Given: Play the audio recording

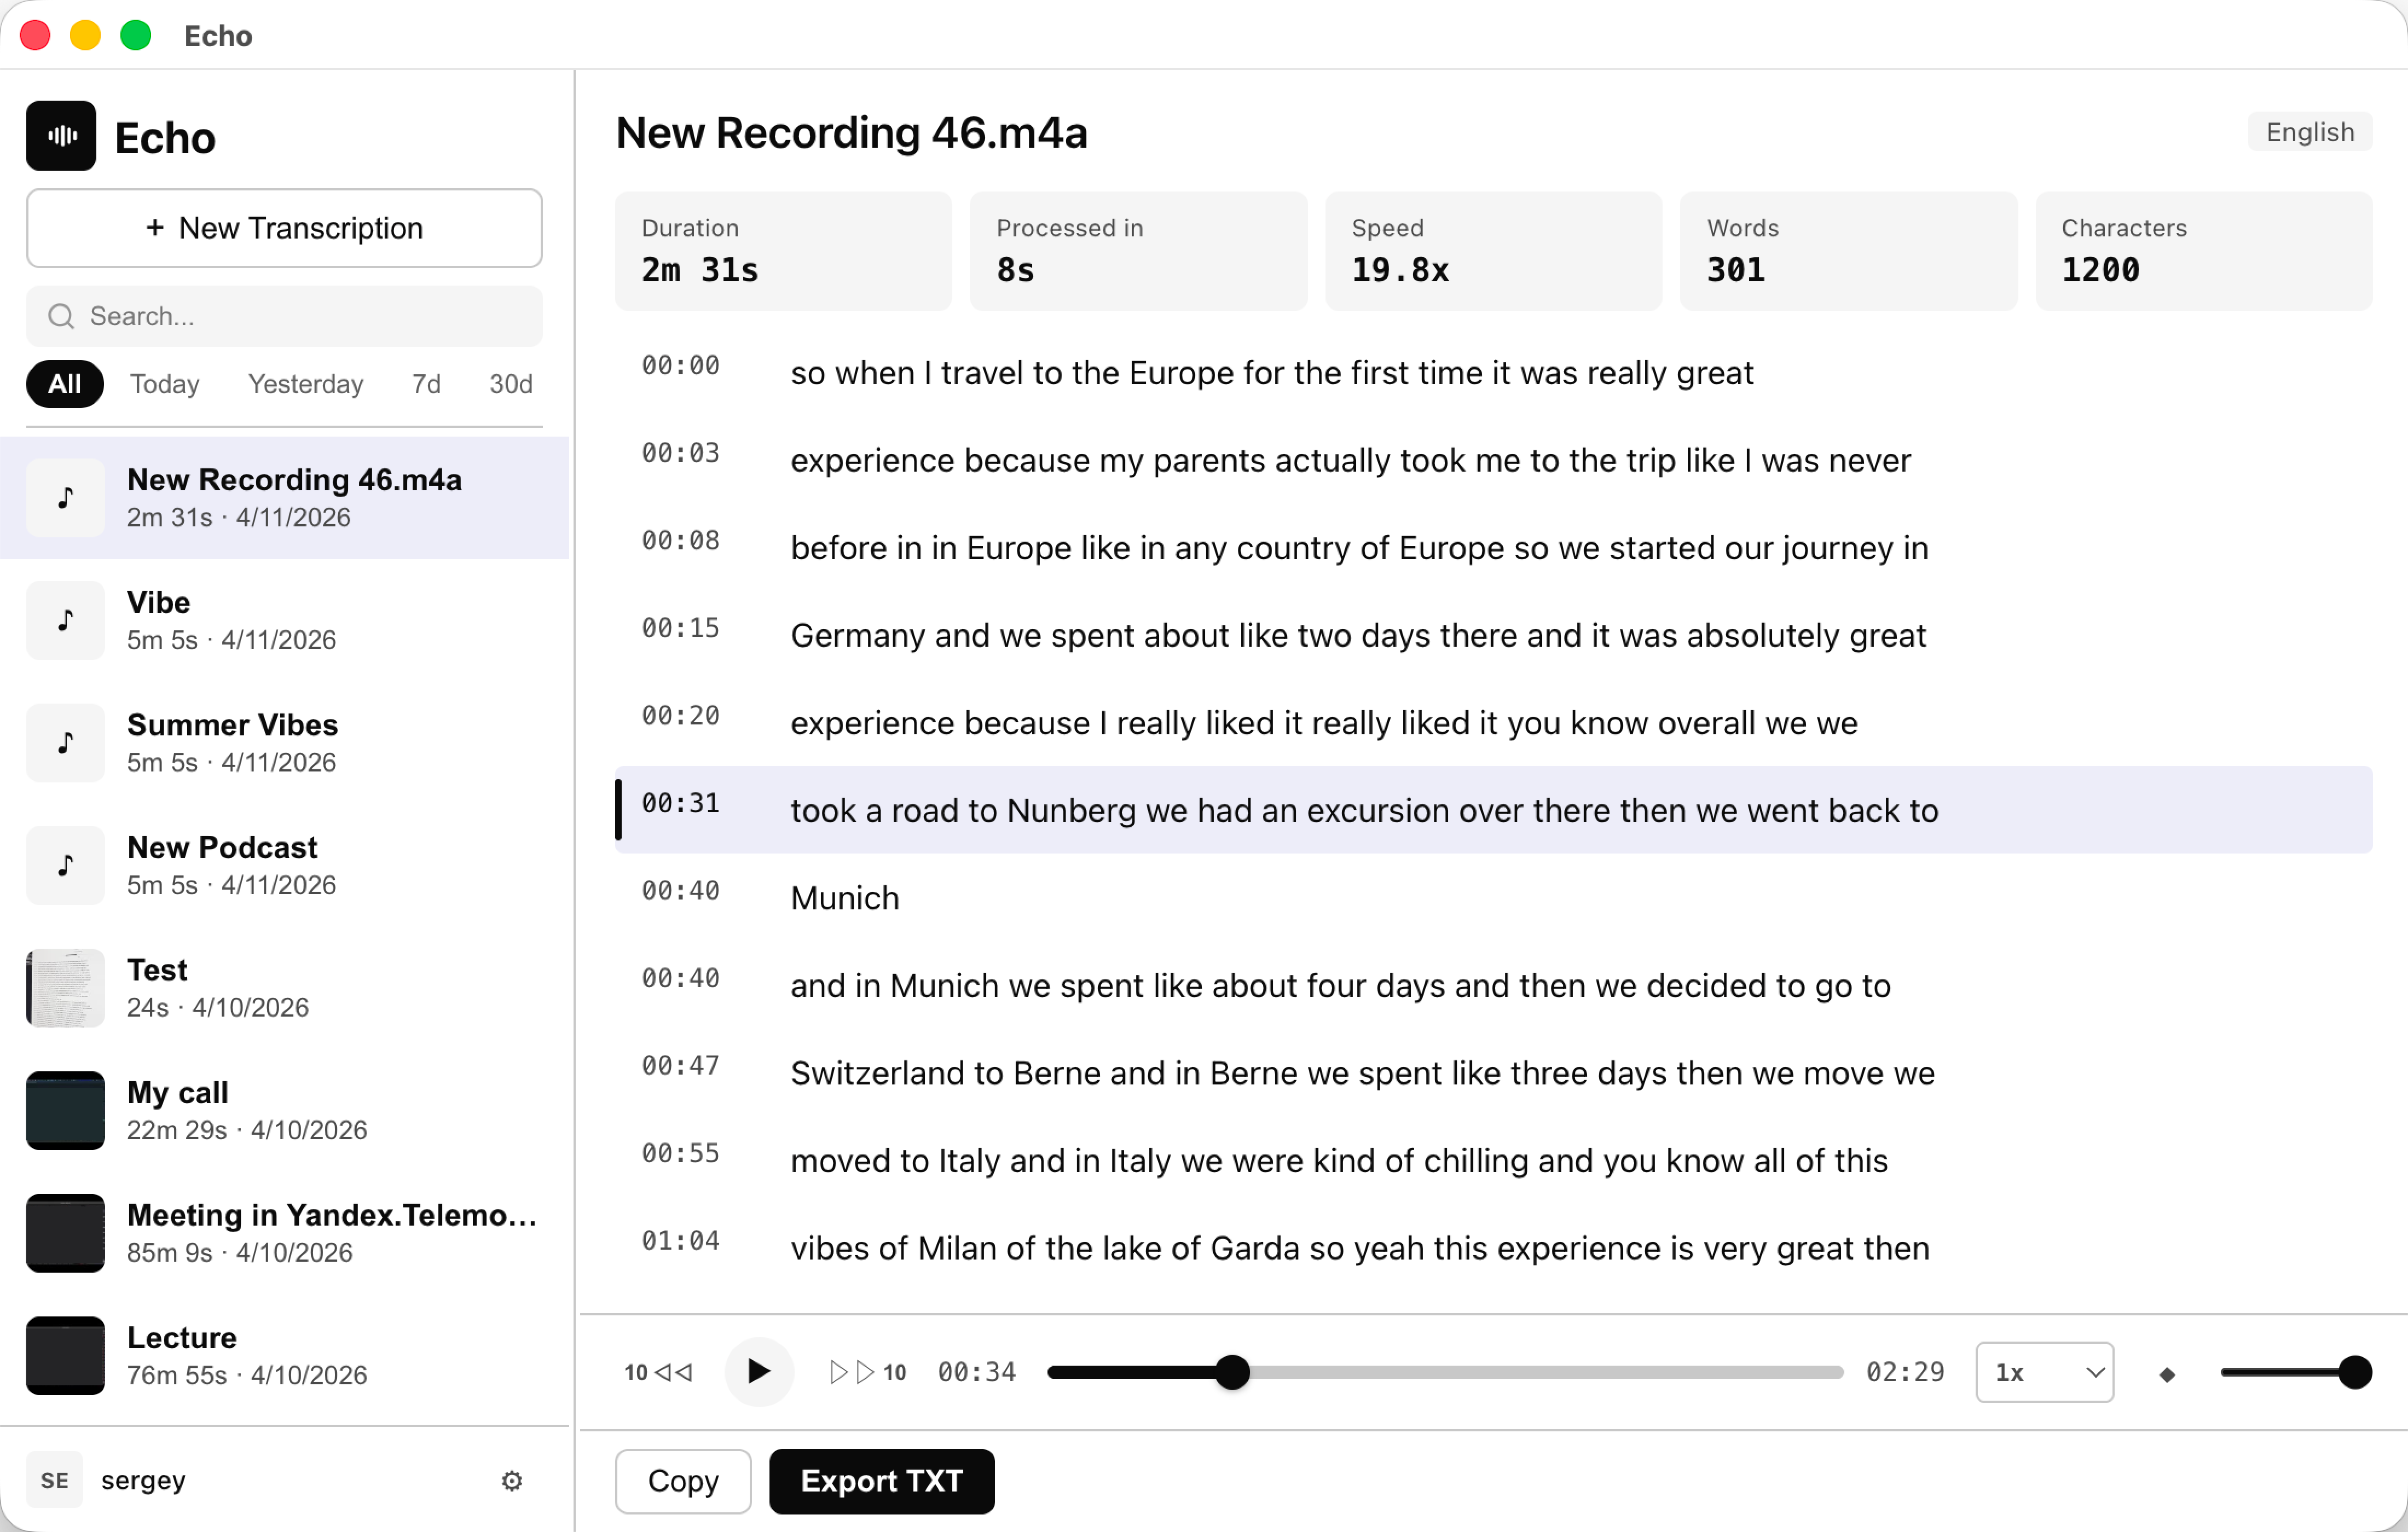Looking at the screenshot, I should tap(759, 1372).
